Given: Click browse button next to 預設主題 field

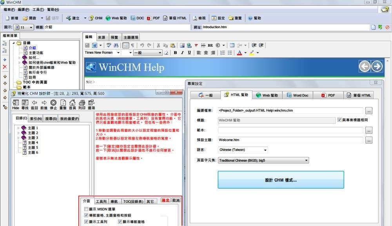Looking at the screenshot, I should pos(369,140).
